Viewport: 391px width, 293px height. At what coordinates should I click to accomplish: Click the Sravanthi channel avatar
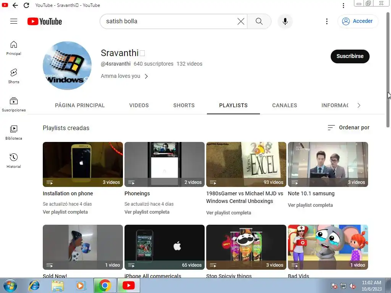pos(67,66)
